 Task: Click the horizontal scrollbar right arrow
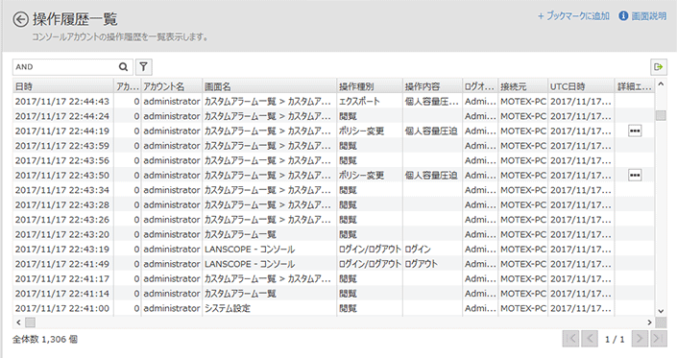click(649, 322)
